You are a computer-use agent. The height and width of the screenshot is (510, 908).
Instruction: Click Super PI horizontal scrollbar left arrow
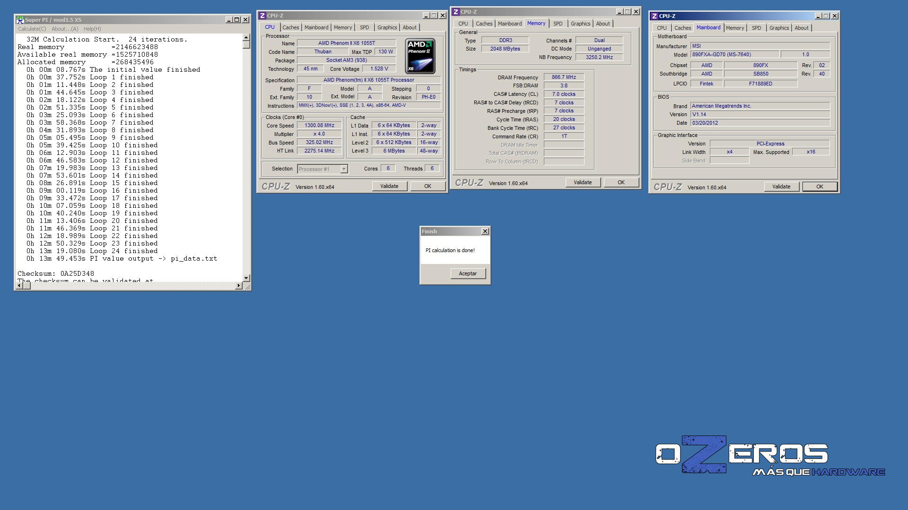19,286
